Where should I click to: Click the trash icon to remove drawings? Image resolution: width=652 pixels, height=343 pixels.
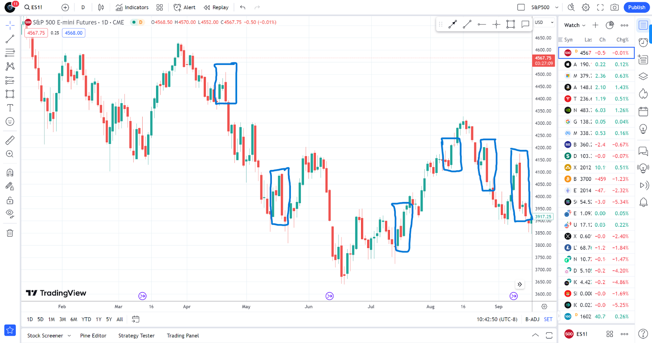coord(10,233)
